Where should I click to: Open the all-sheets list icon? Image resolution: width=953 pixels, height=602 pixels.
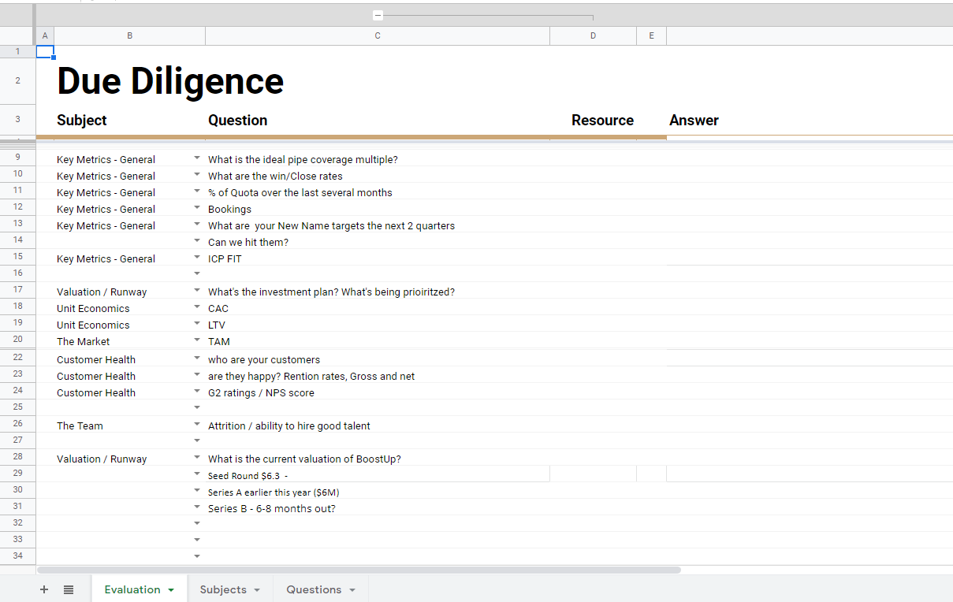(69, 589)
